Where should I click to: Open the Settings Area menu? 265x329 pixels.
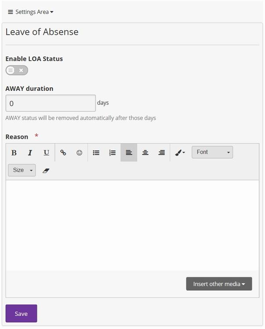tap(31, 12)
